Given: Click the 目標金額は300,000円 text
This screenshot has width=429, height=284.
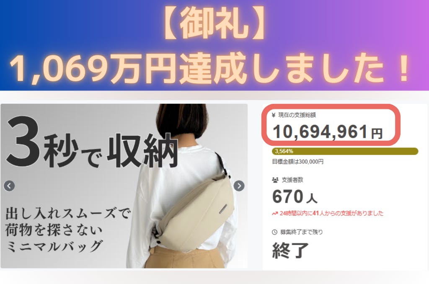Looking at the screenshot, I should tap(298, 162).
